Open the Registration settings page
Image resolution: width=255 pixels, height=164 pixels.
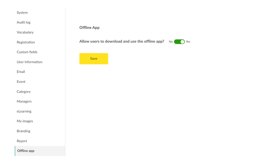point(26,42)
